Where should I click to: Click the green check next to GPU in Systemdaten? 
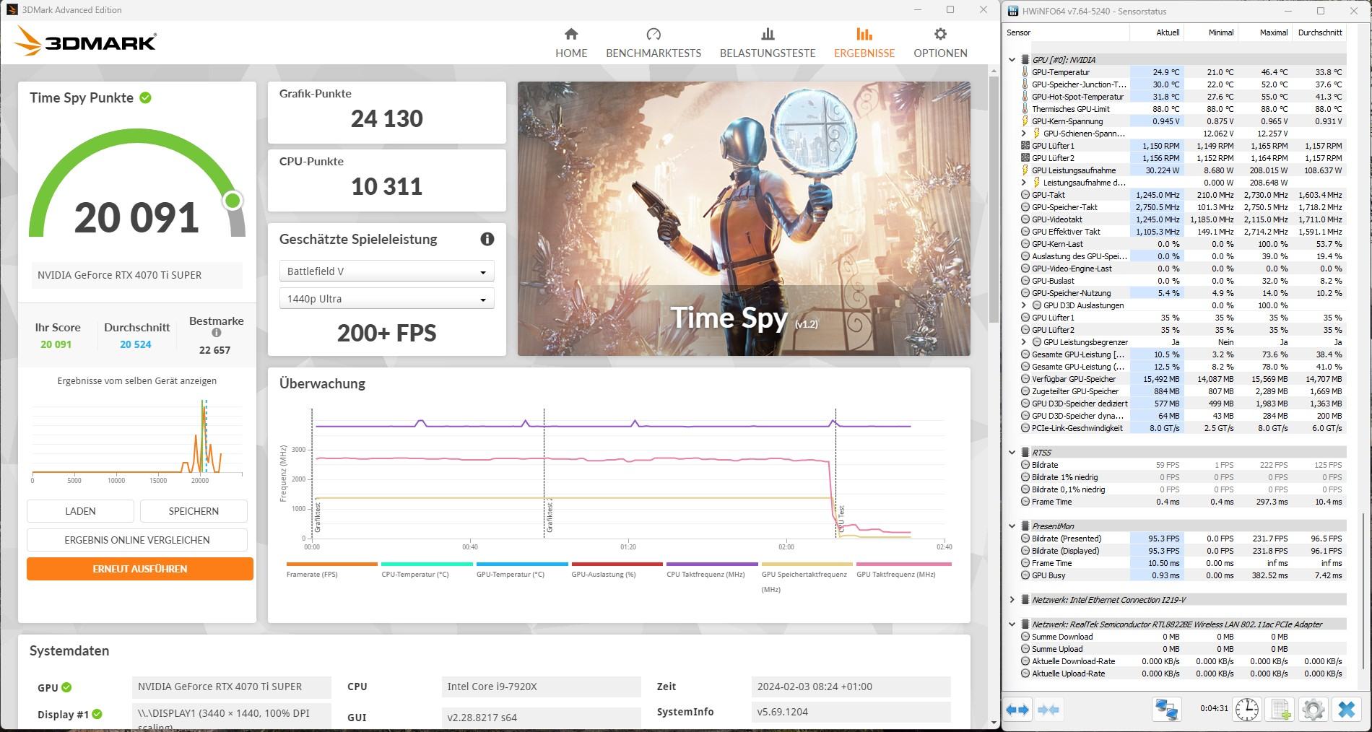(x=66, y=687)
